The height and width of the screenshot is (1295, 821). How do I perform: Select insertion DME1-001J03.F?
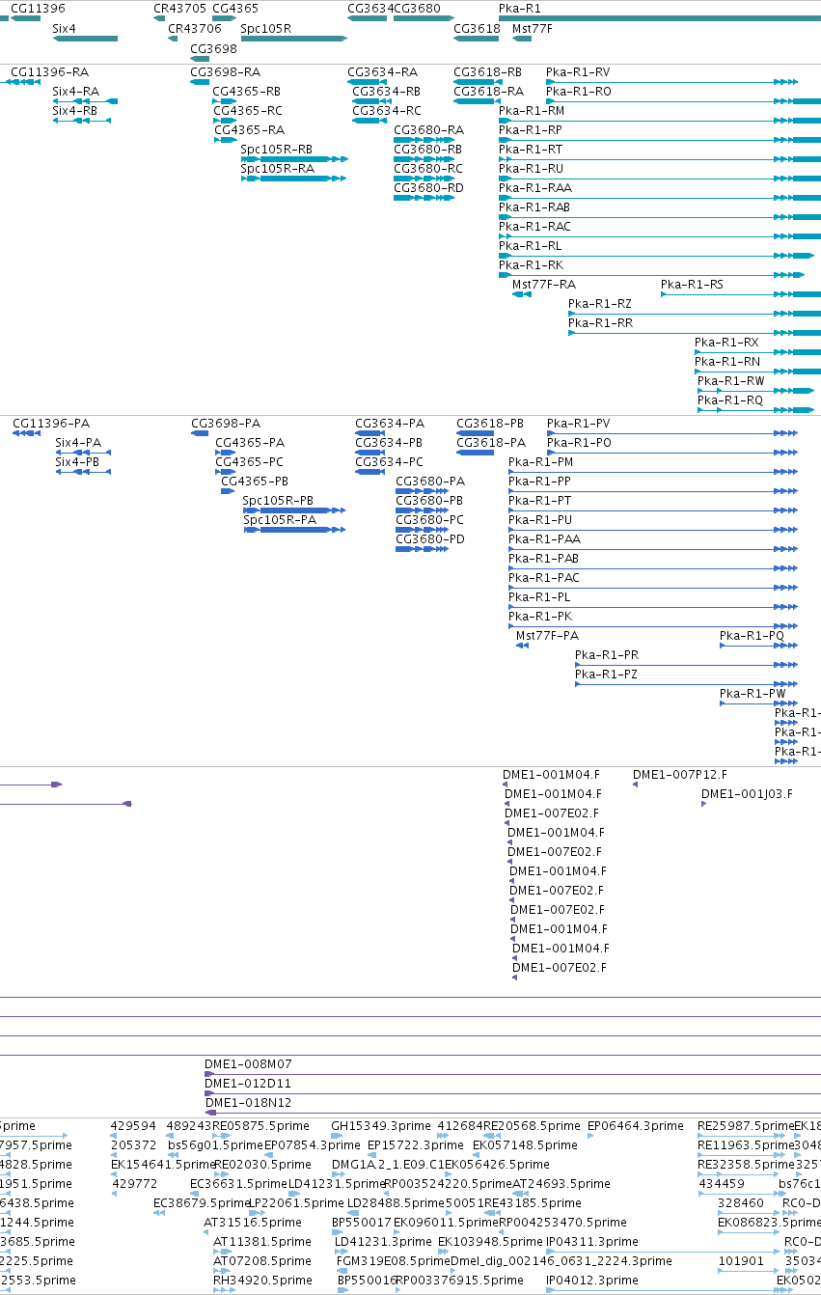click(x=747, y=794)
